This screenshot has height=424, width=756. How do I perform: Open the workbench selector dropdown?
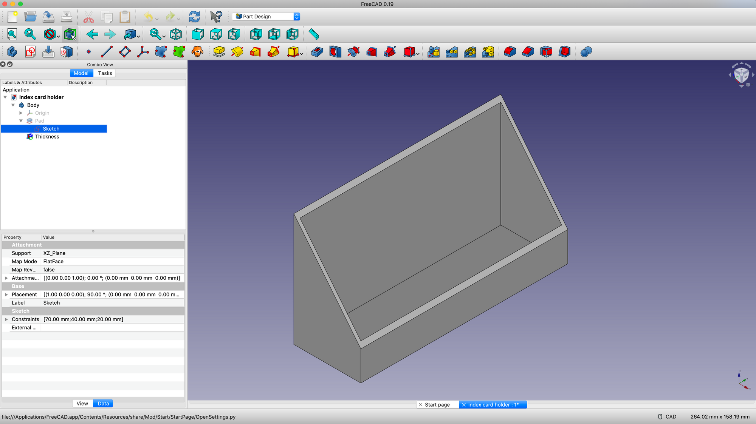[x=297, y=16]
